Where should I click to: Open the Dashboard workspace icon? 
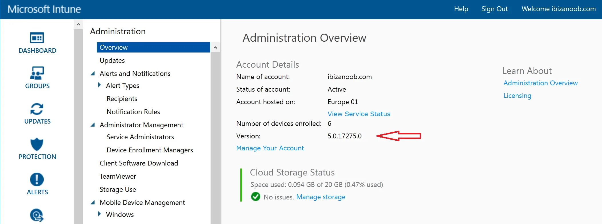point(37,38)
